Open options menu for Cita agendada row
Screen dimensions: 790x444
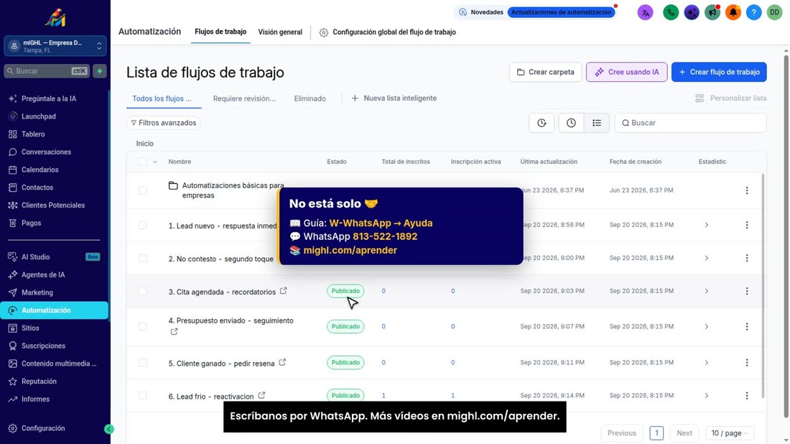pyautogui.click(x=747, y=291)
